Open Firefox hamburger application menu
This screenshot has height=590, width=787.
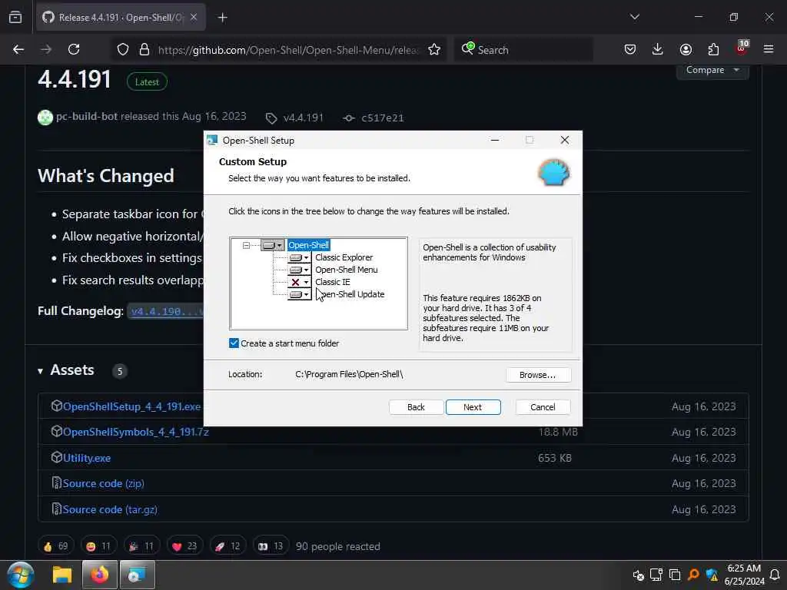point(769,50)
